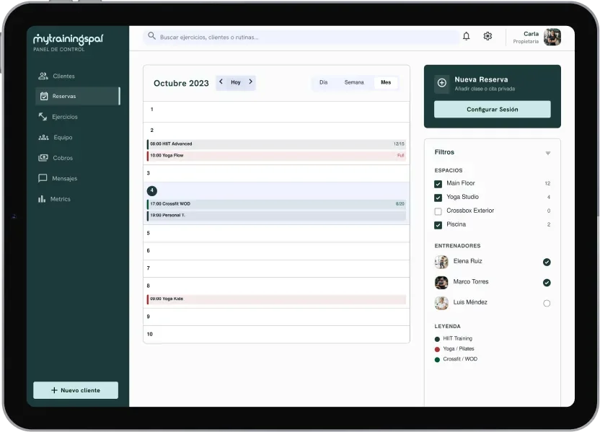Select highlighted day 4 circle

click(152, 190)
